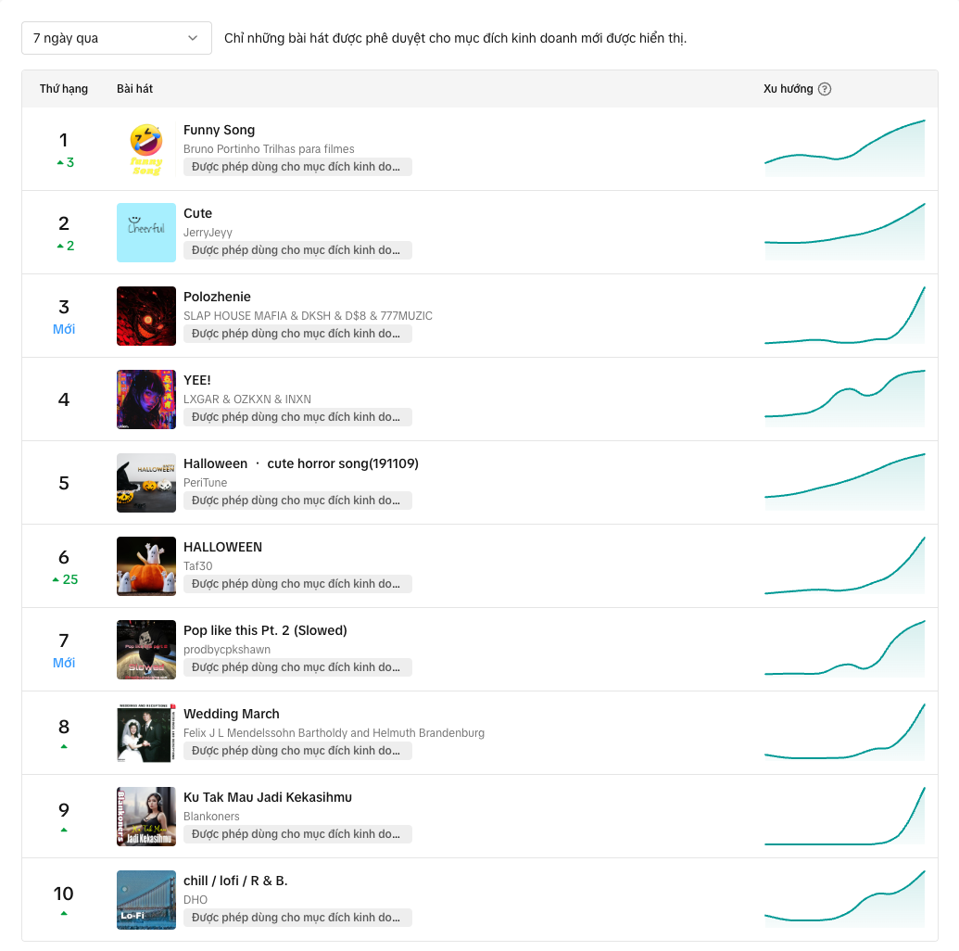This screenshot has height=951, width=959.
Task: Click the YEE! song cover image
Action: 146,399
